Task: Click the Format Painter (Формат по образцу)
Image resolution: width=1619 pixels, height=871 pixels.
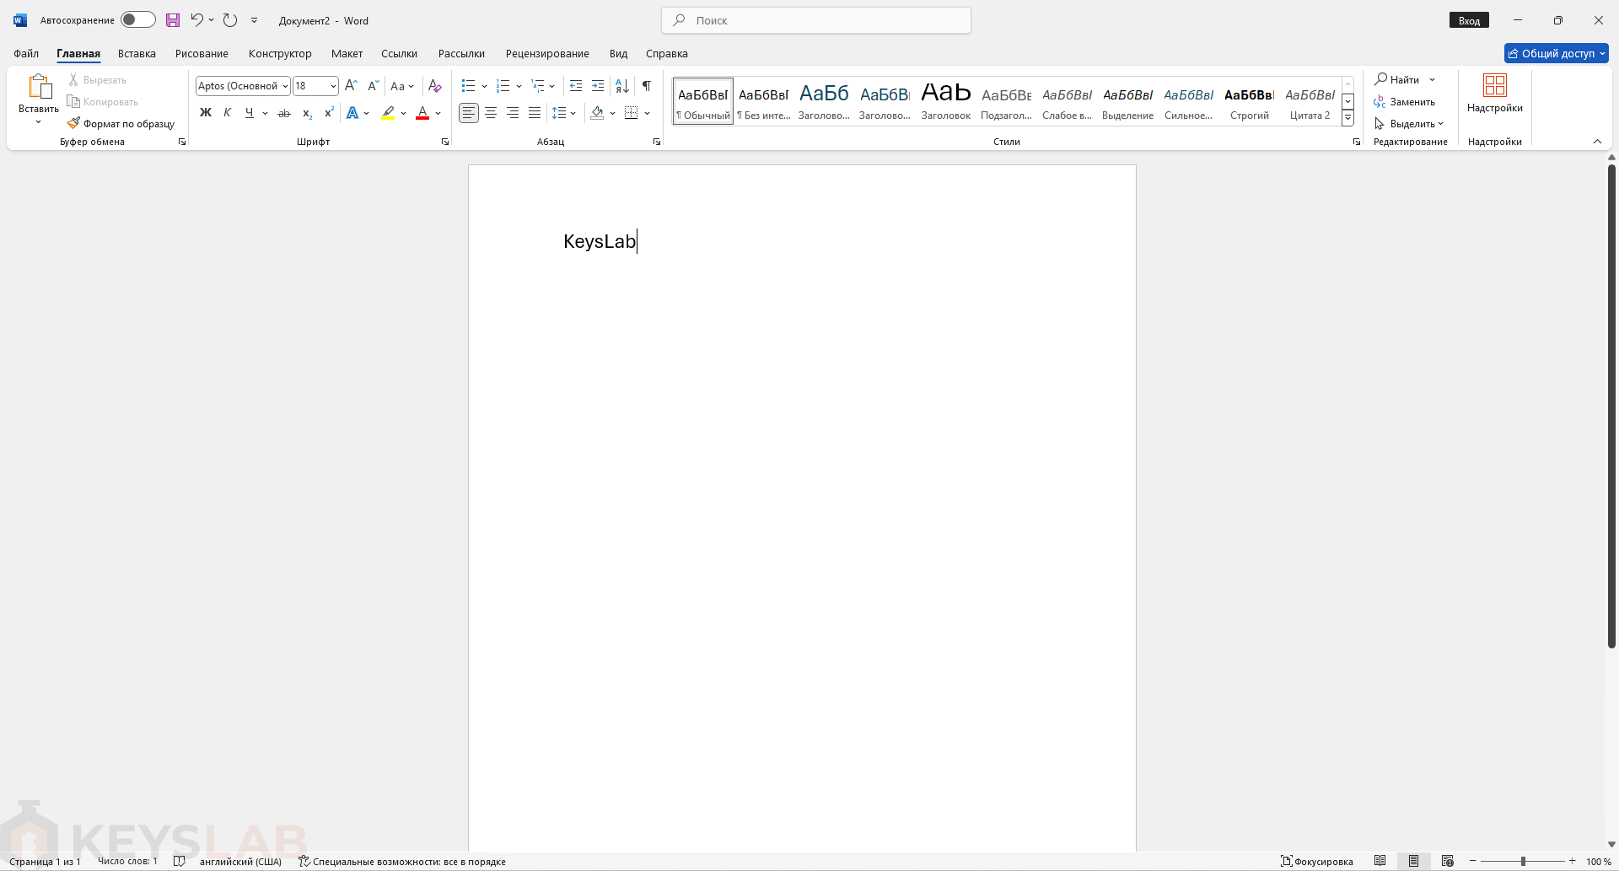Action: click(121, 124)
